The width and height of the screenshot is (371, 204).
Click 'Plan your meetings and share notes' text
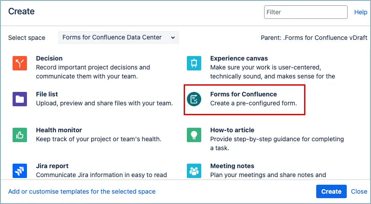pyautogui.click(x=268, y=175)
